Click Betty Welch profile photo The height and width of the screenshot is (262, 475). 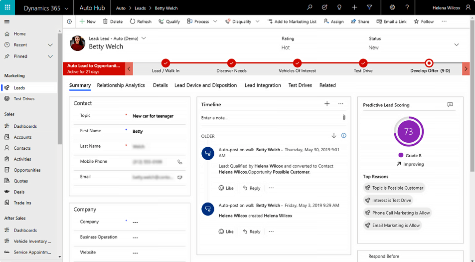[78, 43]
